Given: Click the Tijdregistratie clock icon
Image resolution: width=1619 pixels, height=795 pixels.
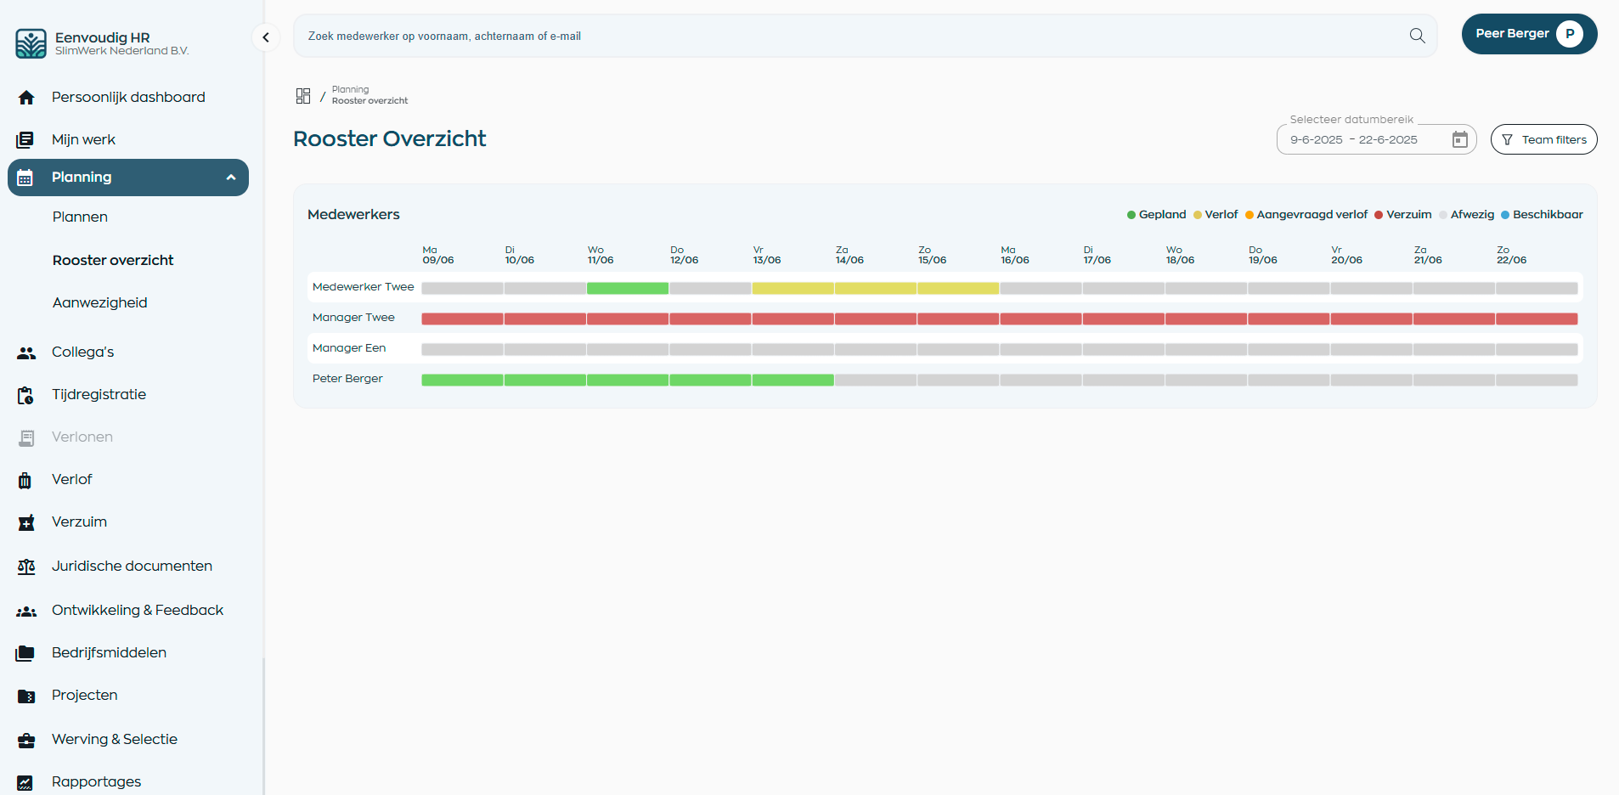Looking at the screenshot, I should tap(25, 394).
